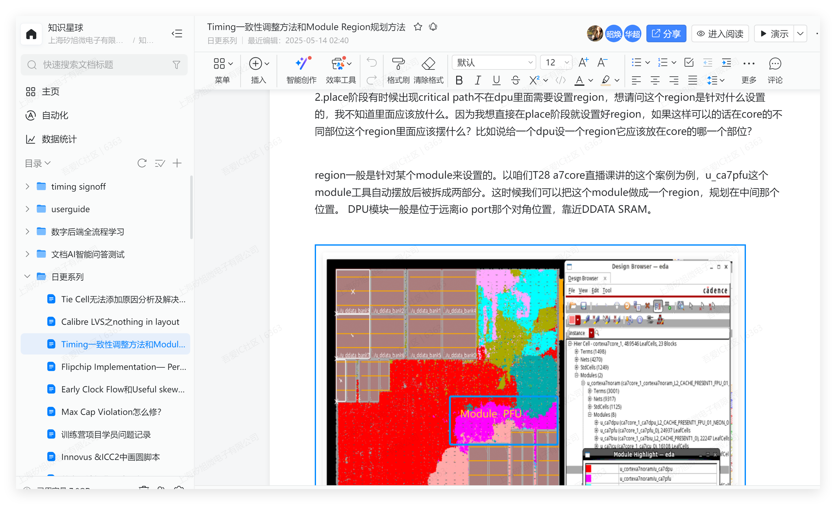Open the highlight color picker arrow
Screen dimensions: 836x505
pos(617,80)
